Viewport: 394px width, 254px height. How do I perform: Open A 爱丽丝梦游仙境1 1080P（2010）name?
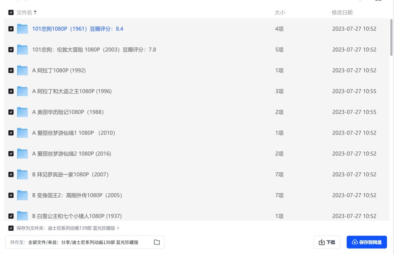pos(73,133)
